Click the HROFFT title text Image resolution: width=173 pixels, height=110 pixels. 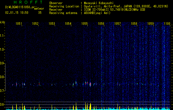pos(28,2)
